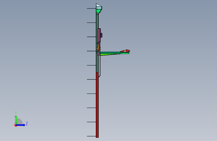Select the red lower pole section
This screenshot has width=217, height=141.
[97, 105]
